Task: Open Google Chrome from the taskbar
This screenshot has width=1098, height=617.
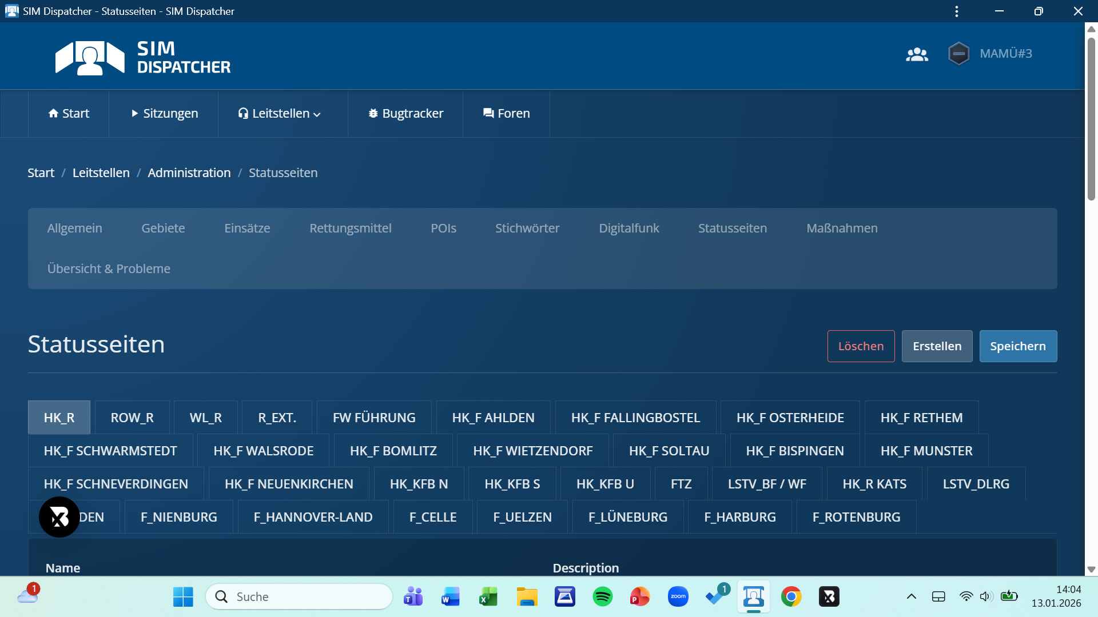Action: pyautogui.click(x=791, y=597)
